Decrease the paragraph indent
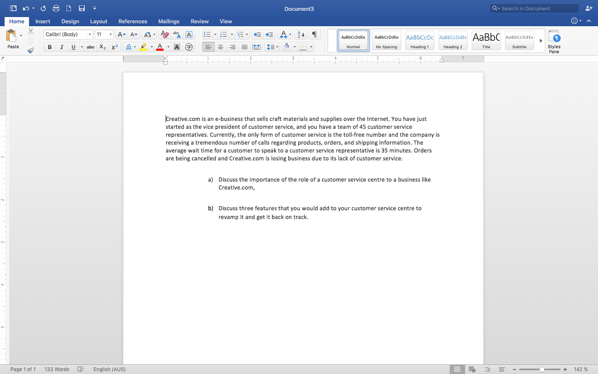The height and width of the screenshot is (374, 598). 257,34
